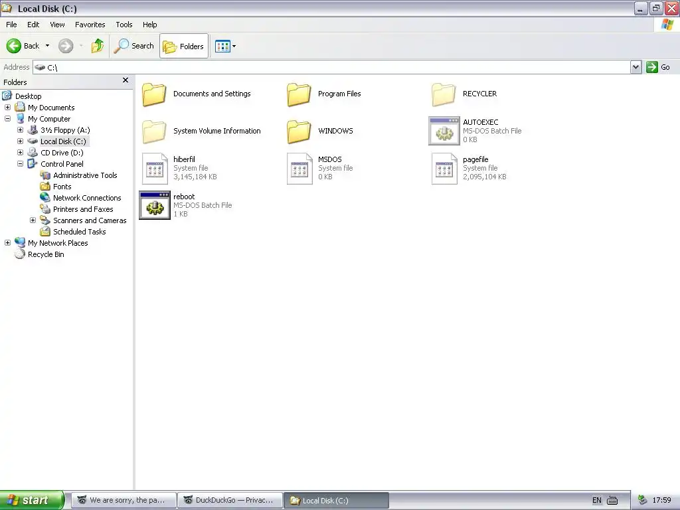The height and width of the screenshot is (510, 680).
Task: Open the File menu
Action: click(11, 25)
